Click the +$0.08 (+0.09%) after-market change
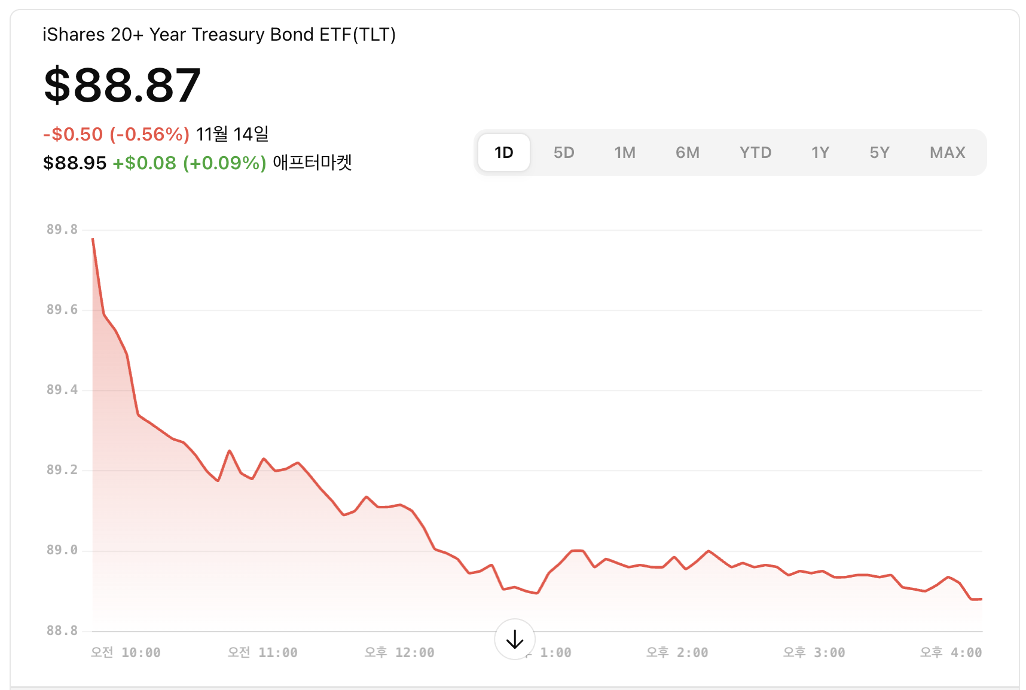The height and width of the screenshot is (690, 1026). point(189,163)
